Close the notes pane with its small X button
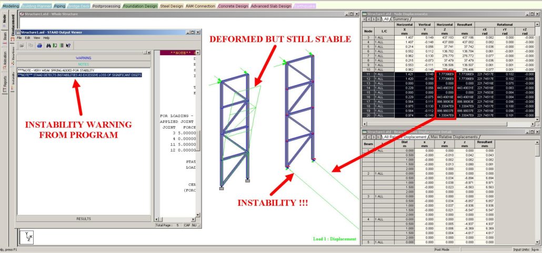The image size is (542, 253). coord(148,52)
